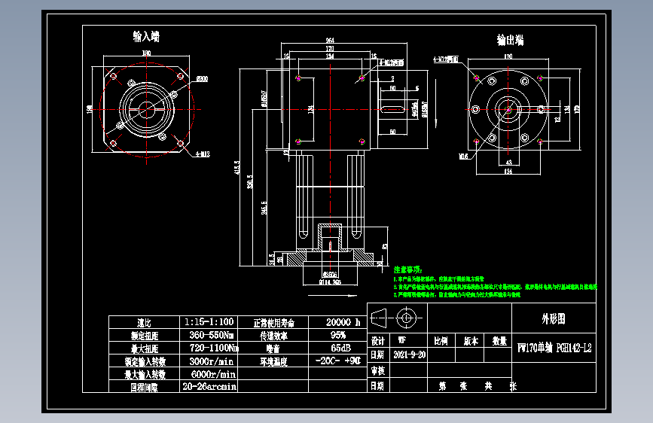Screen dimensions: 653x423
Task: Click the 环境温度 label cell
Action: click(273, 361)
